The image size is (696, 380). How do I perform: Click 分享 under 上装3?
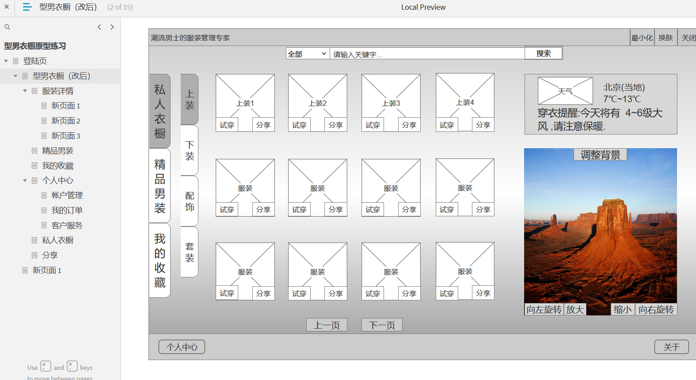(x=409, y=125)
